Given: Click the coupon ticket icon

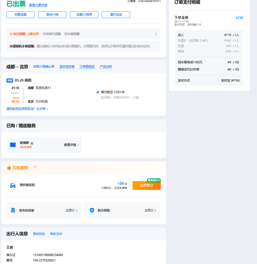Looking at the screenshot, I should (x=13, y=145).
